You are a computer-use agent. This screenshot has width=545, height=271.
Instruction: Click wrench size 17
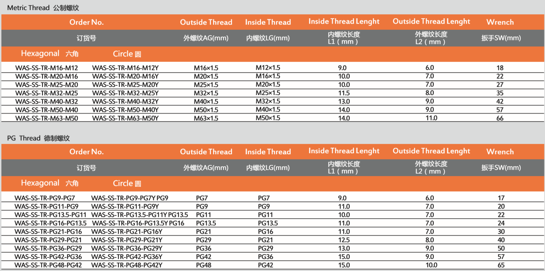click(x=501, y=198)
